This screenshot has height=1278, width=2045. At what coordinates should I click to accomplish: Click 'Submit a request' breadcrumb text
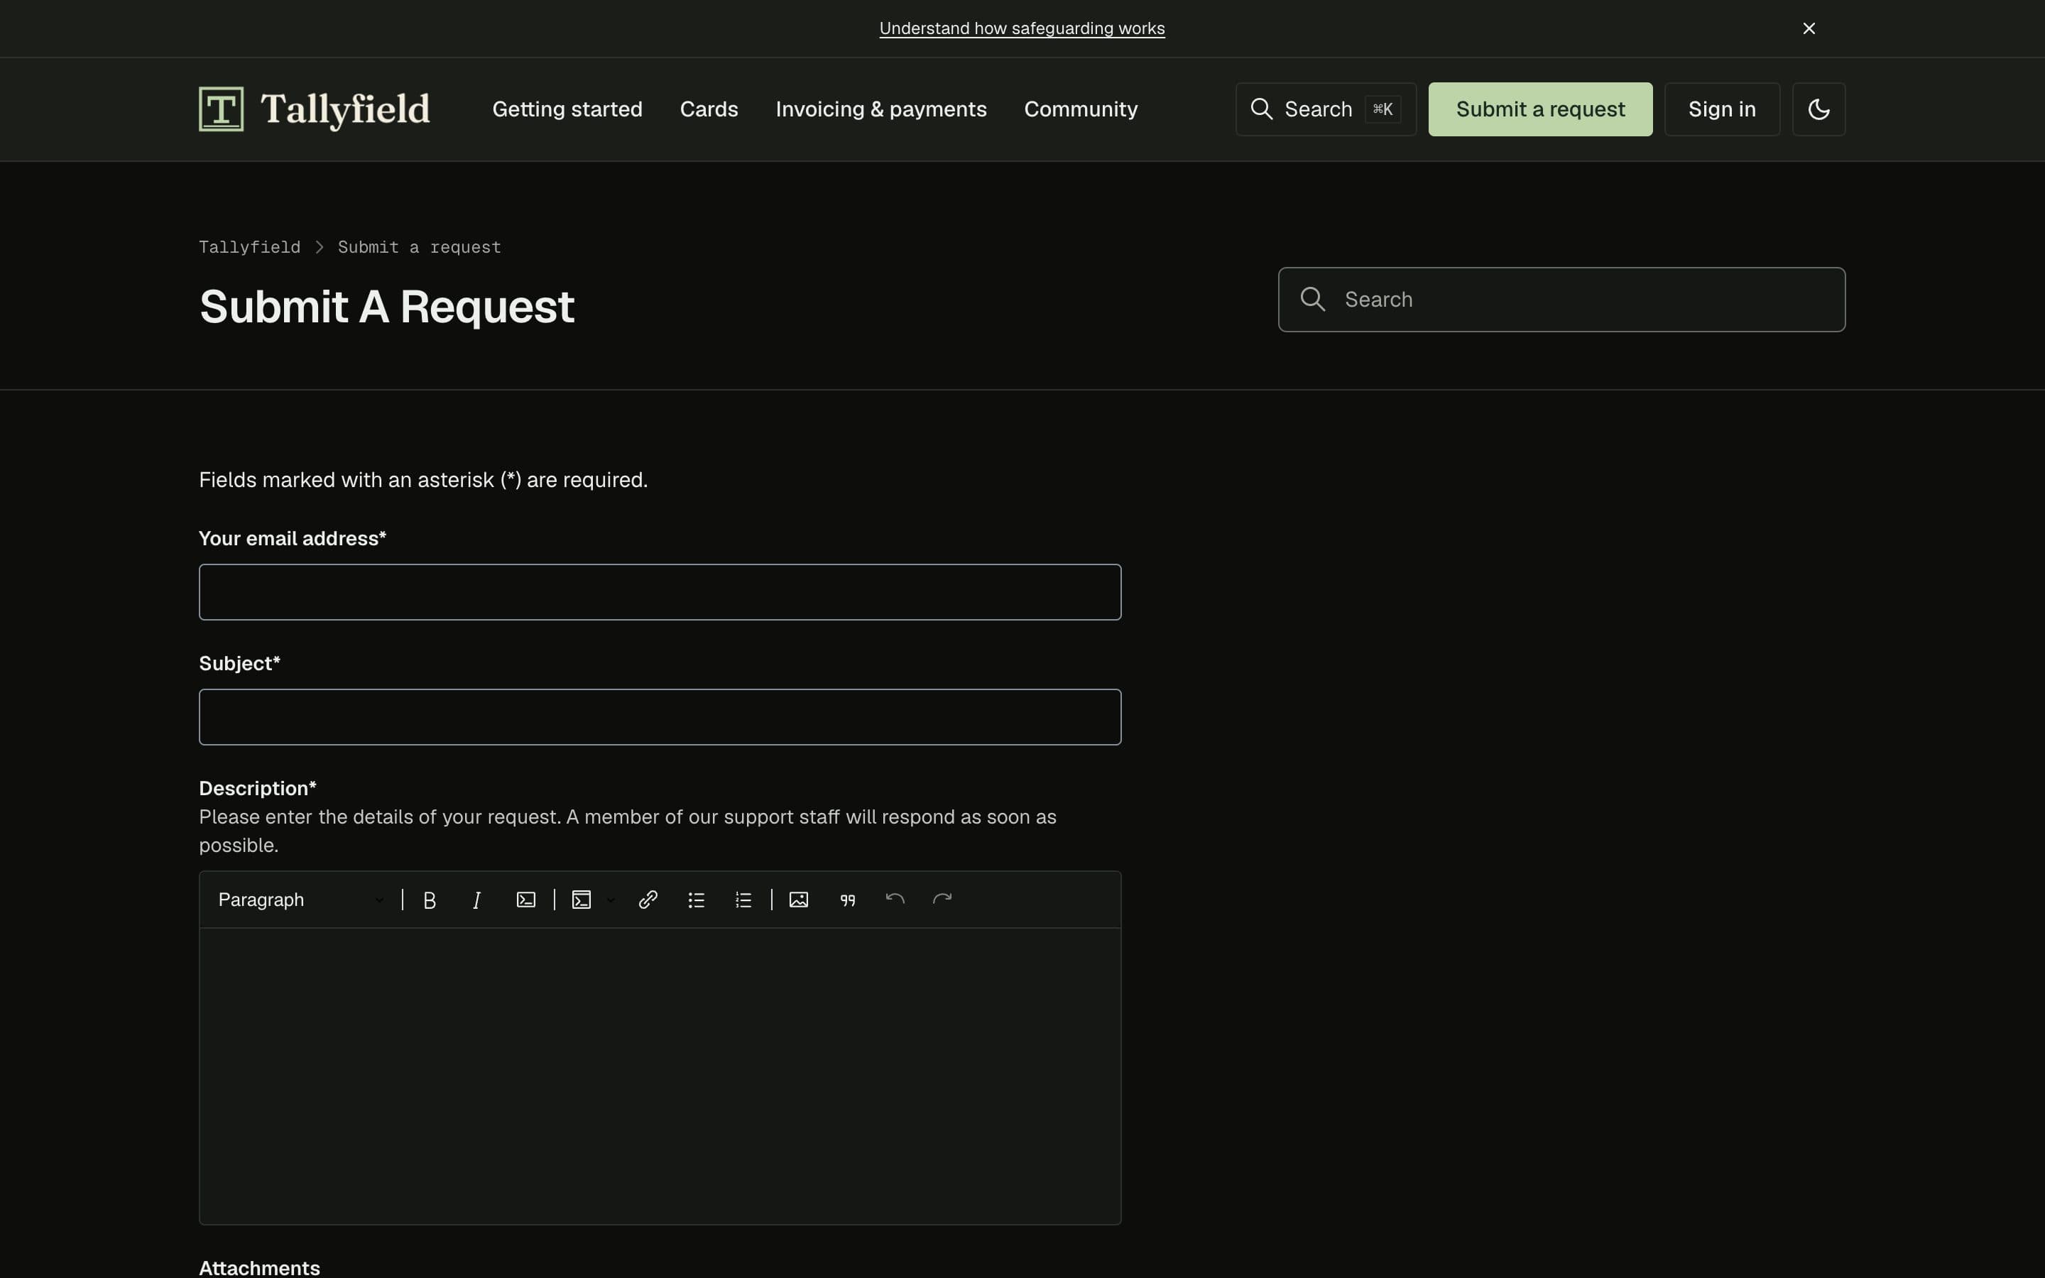pyautogui.click(x=419, y=248)
